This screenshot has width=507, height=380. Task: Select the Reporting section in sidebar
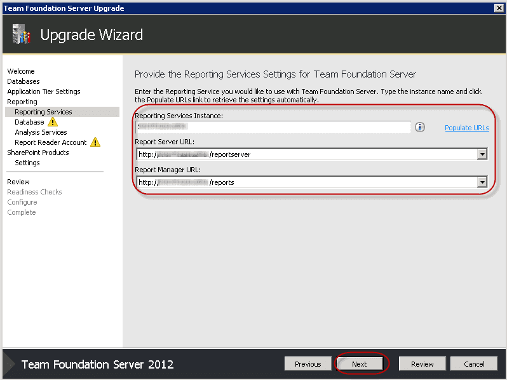(x=22, y=102)
